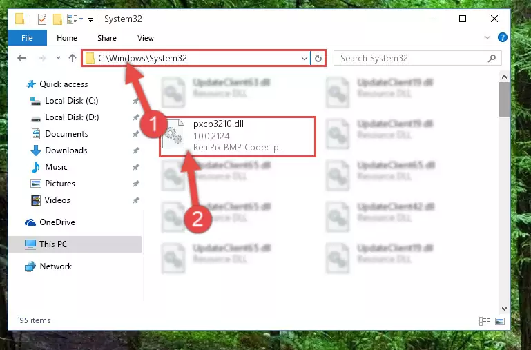
Task: Click the Forward navigation arrow
Action: [42, 58]
